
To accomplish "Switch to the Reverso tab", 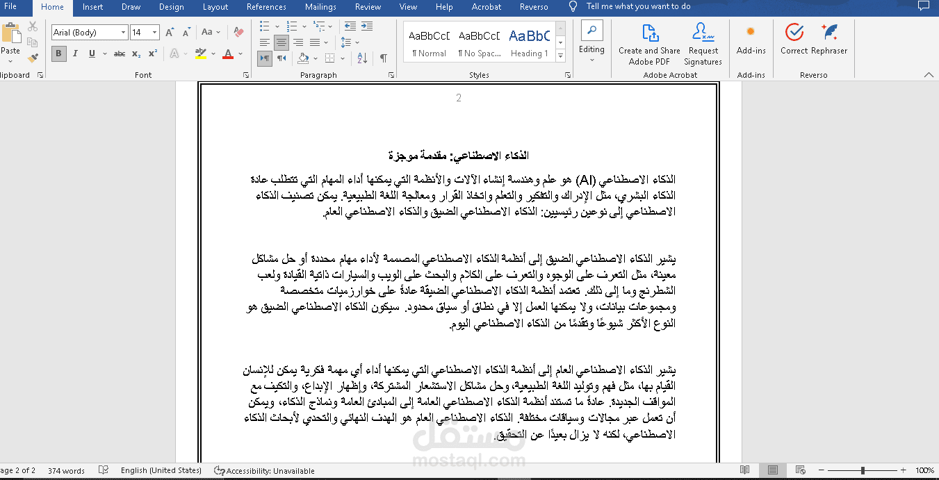I will (x=534, y=7).
